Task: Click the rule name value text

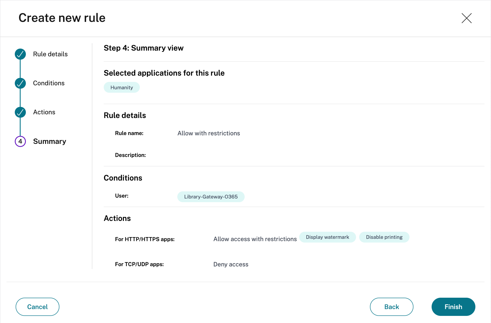Action: 209,133
